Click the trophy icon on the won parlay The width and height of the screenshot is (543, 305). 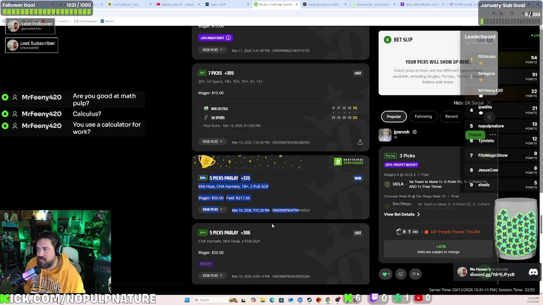(x=207, y=161)
